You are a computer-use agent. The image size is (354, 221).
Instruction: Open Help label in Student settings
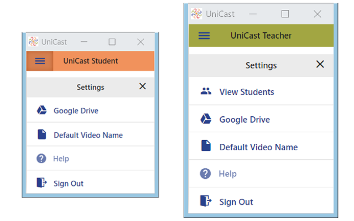(61, 159)
